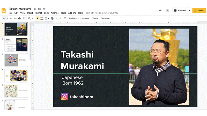Image resolution: width=207 pixels, height=116 pixels.
Task: Open the Tools menu
Action: (63, 13)
